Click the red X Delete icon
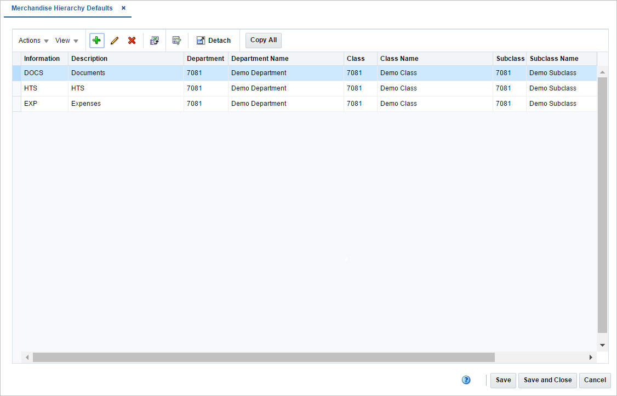 pos(132,41)
